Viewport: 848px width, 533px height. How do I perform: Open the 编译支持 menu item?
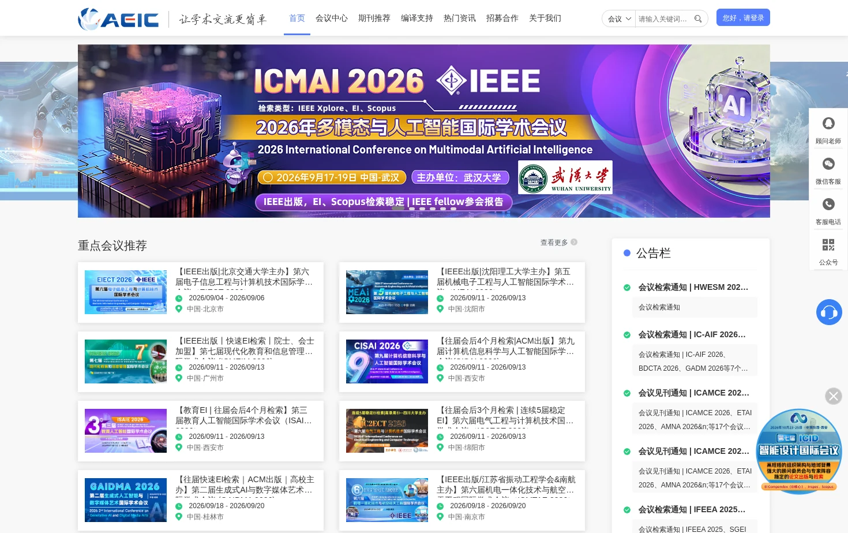point(417,18)
